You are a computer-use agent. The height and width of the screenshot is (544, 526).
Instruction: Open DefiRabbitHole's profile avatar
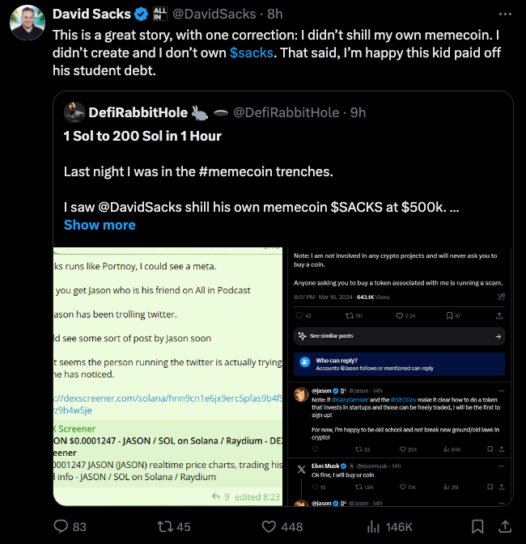(74, 112)
